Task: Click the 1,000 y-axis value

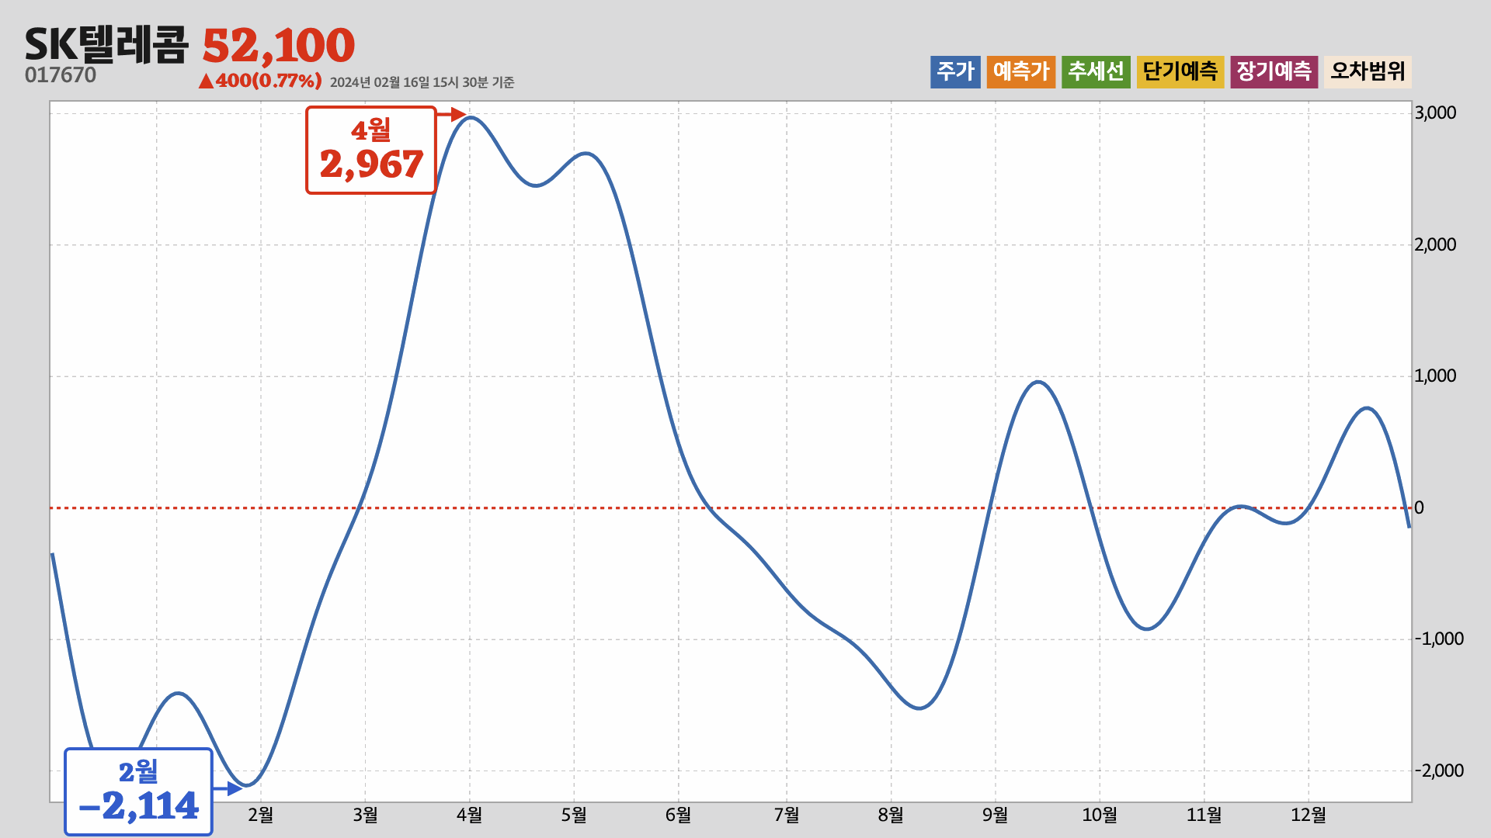Action: click(x=1436, y=376)
